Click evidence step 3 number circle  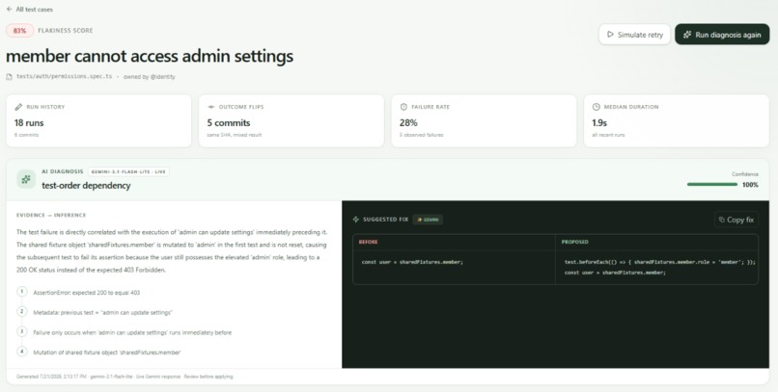(22, 331)
